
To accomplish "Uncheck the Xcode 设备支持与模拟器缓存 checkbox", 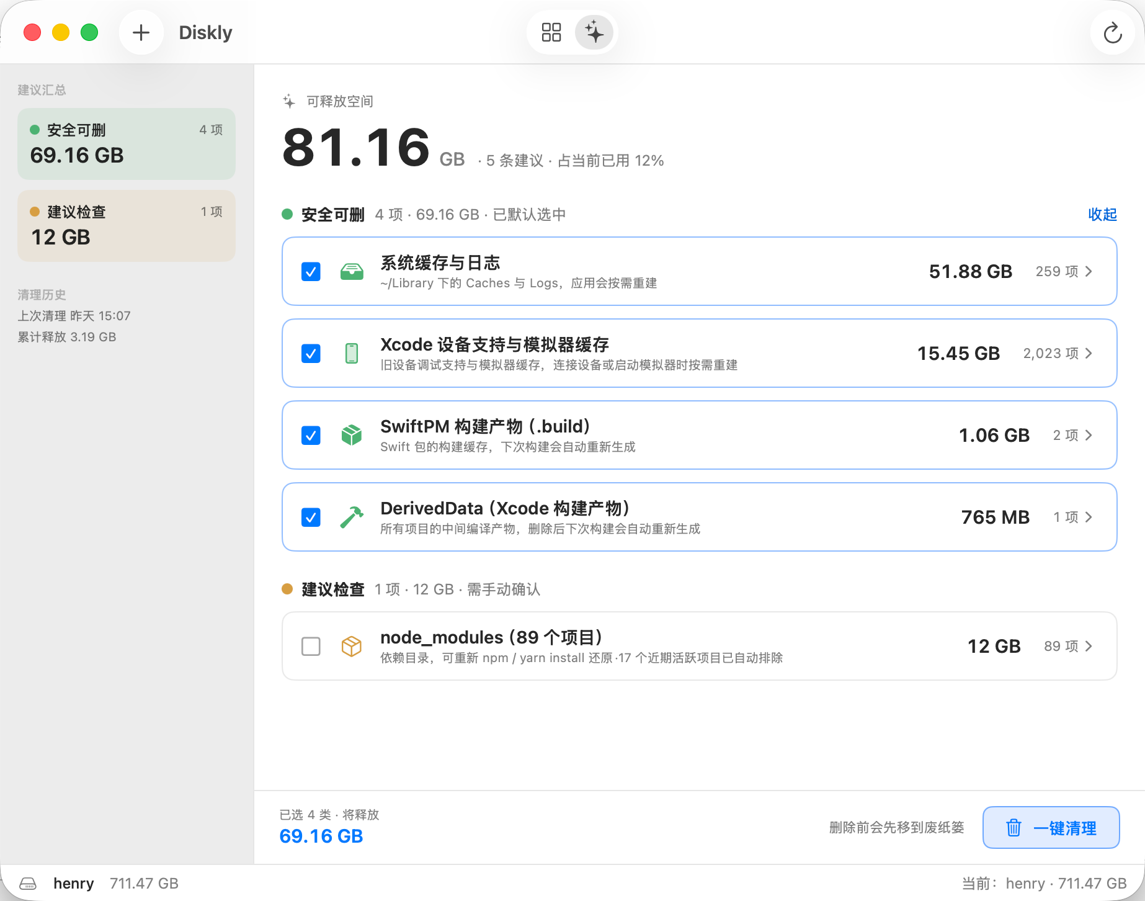I will tap(311, 353).
